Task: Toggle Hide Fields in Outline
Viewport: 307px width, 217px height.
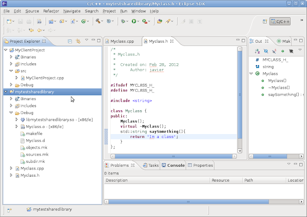Action: click(x=266, y=51)
